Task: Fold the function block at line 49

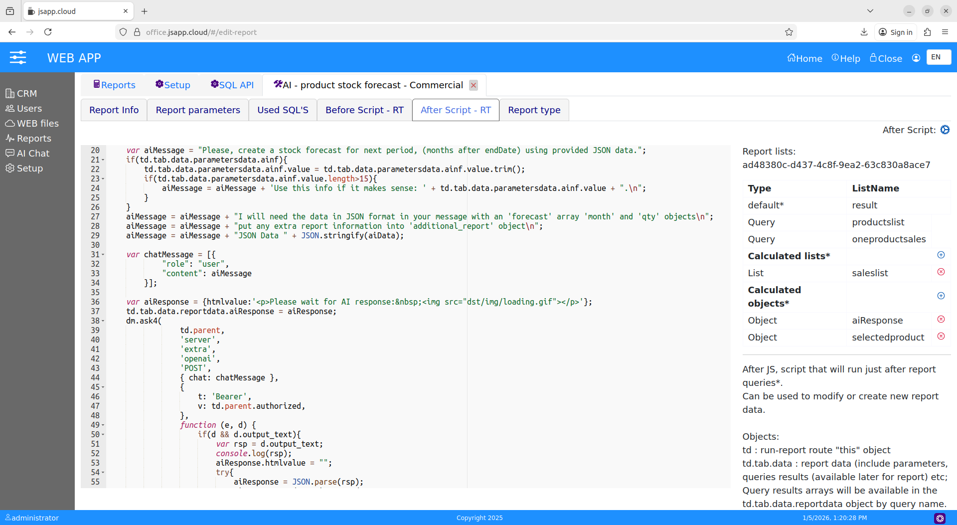Action: click(103, 425)
